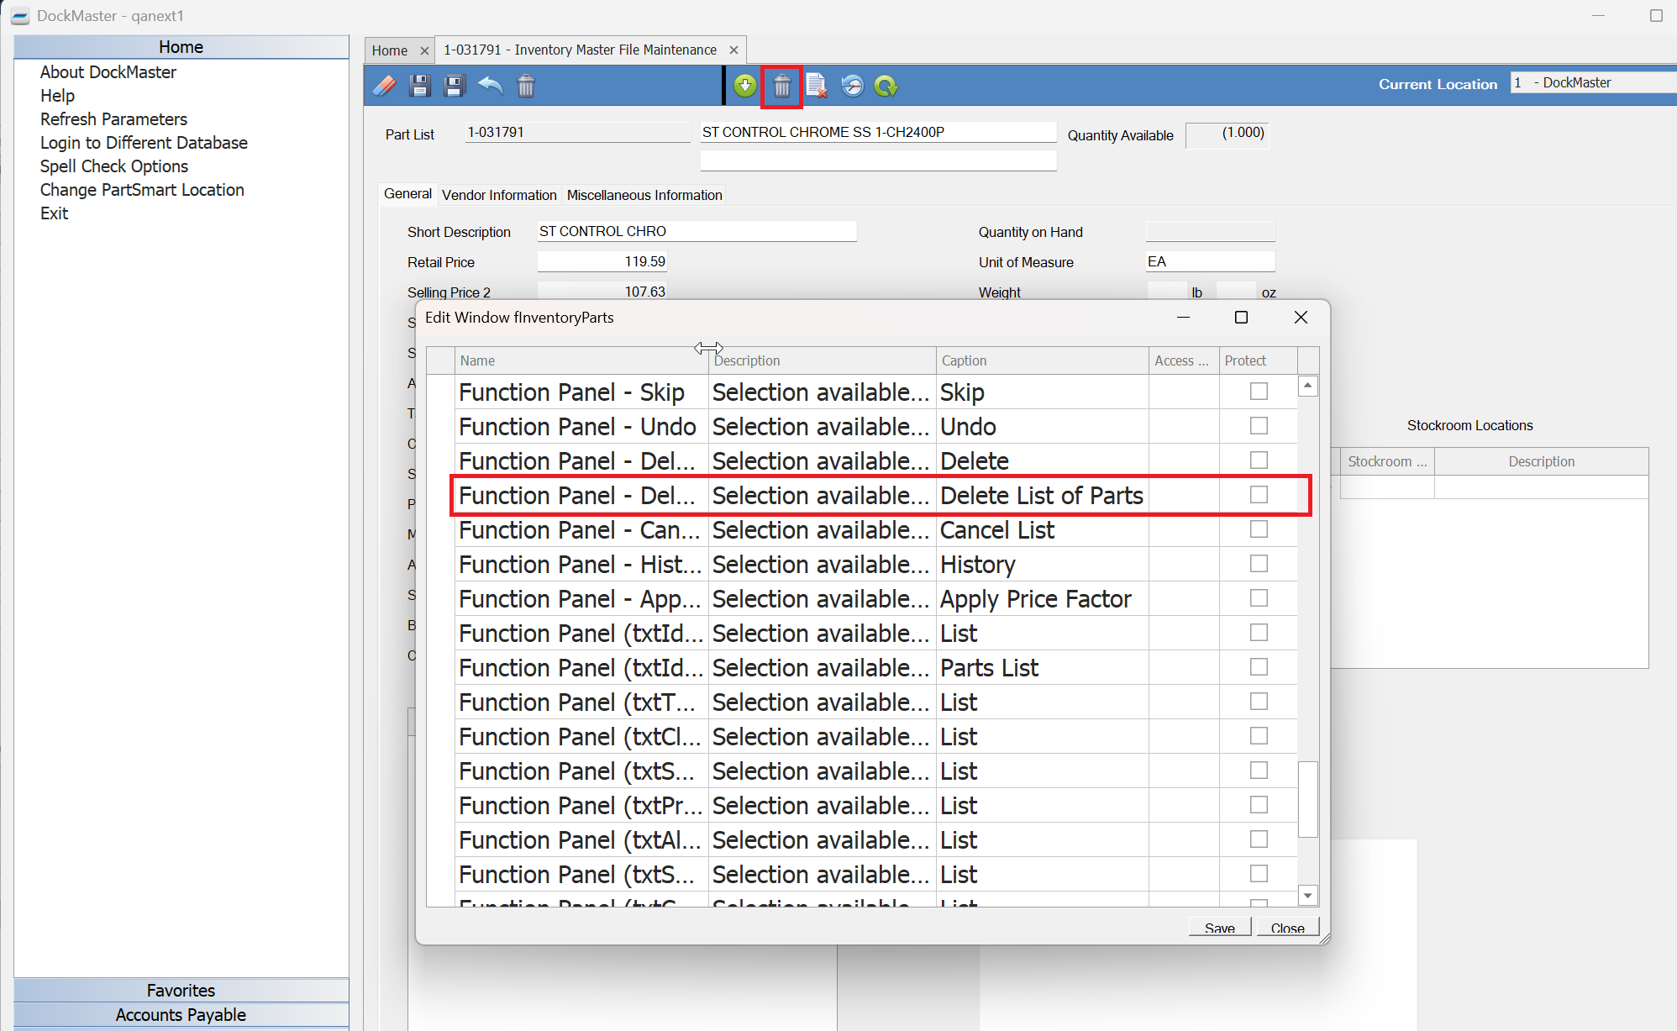Click the blue undo arrow icon
This screenshot has width=1677, height=1031.
click(491, 86)
